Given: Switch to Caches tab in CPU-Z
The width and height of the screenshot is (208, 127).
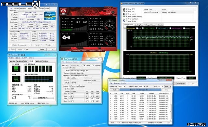Looking at the screenshot, I should [17, 8].
